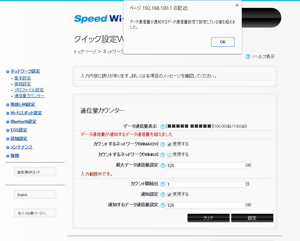The width and height of the screenshot is (300, 241).
Task: Open 無線LAN設定 menu
Action: tap(23, 104)
